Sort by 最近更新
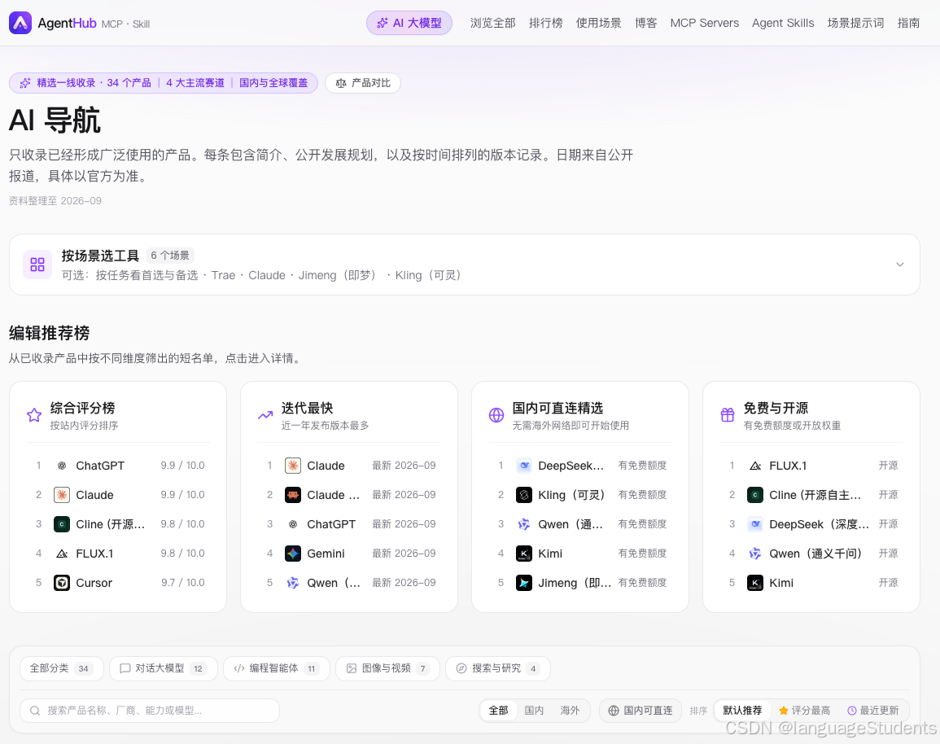The height and width of the screenshot is (744, 940). pos(872,711)
